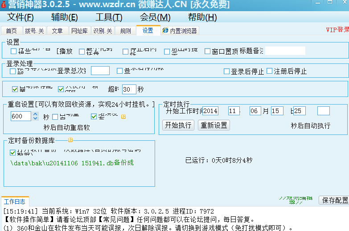Switch to the 网址库 tab
The height and width of the screenshot is (231, 349).
(x=79, y=31)
